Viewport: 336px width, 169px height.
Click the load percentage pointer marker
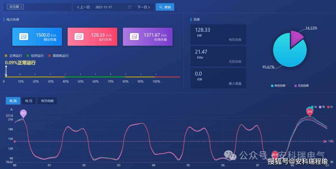pos(6,71)
